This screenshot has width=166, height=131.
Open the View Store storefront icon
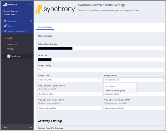coord(5,21)
